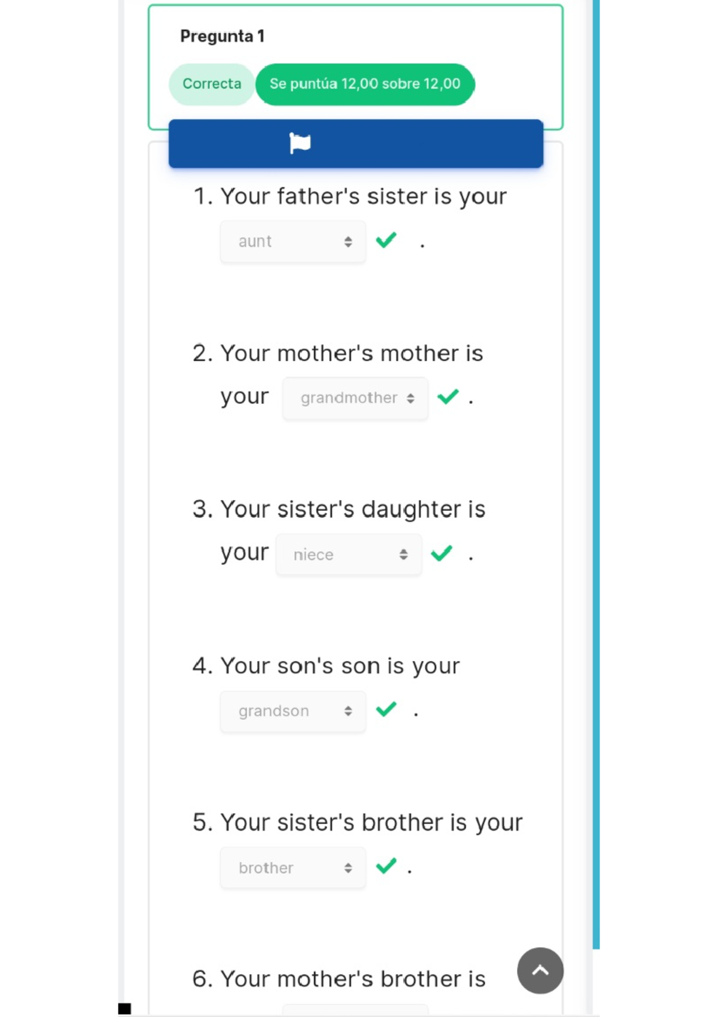Click the checkmark next to grandson
Screen dimensions: 718x1017
point(385,710)
